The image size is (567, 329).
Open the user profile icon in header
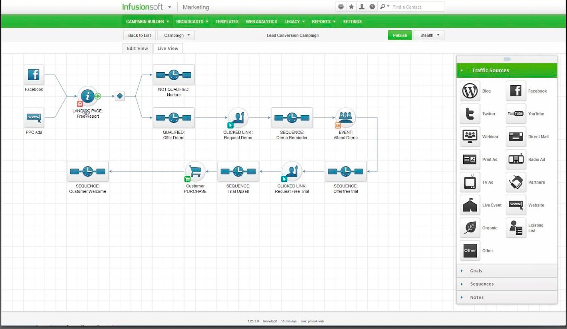pyautogui.click(x=362, y=7)
